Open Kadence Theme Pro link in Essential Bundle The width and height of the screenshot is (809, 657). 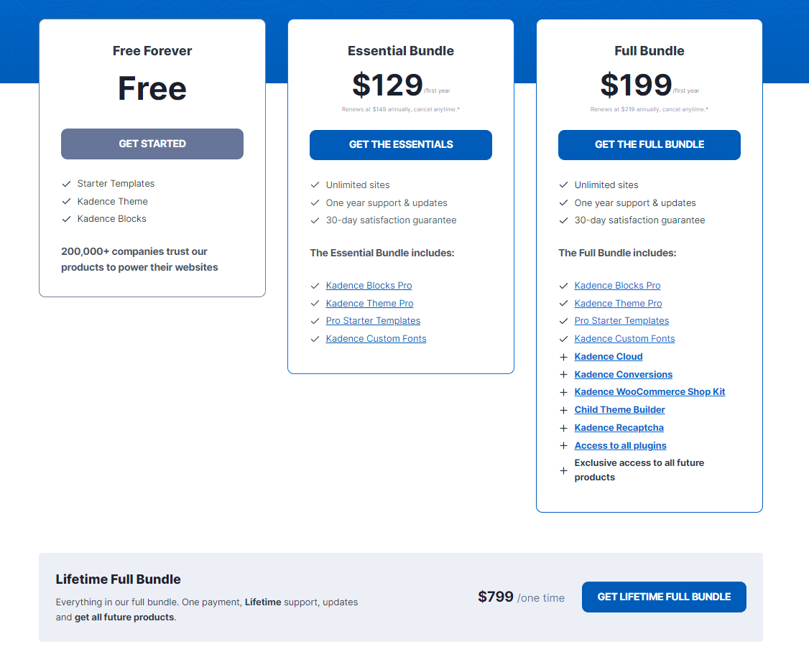click(369, 304)
